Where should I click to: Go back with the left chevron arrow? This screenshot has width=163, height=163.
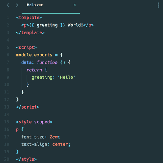(x=8, y=5)
